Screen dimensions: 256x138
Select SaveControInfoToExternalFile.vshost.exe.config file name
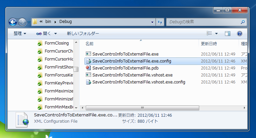click(139, 82)
